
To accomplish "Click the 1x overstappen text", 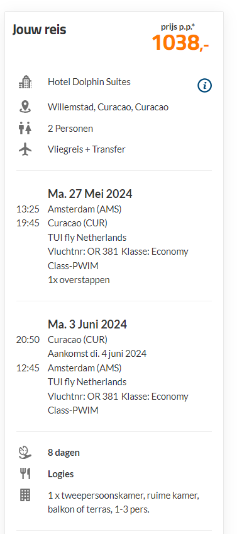I will click(79, 280).
